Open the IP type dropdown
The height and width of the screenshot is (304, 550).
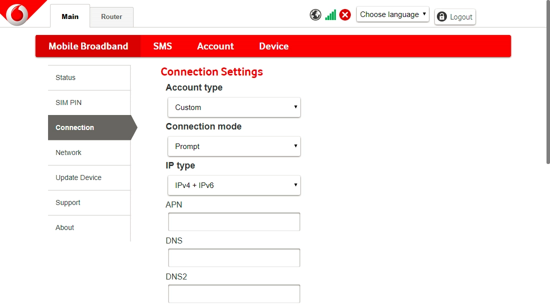pos(234,185)
